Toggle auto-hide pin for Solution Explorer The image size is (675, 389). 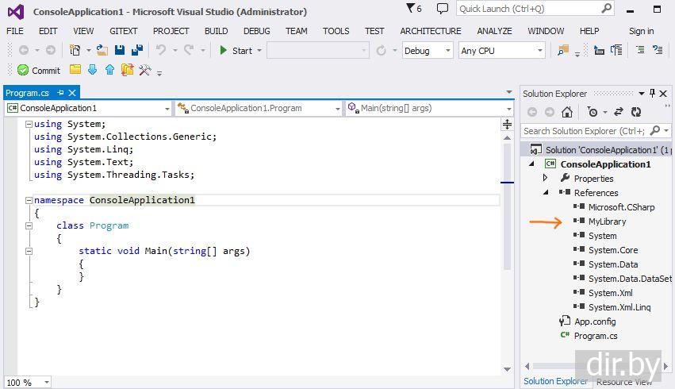[x=653, y=94]
